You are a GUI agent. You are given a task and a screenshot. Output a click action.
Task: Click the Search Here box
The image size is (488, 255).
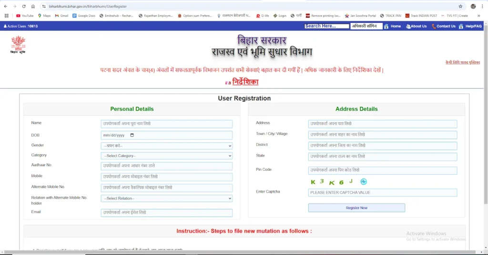coord(327,26)
